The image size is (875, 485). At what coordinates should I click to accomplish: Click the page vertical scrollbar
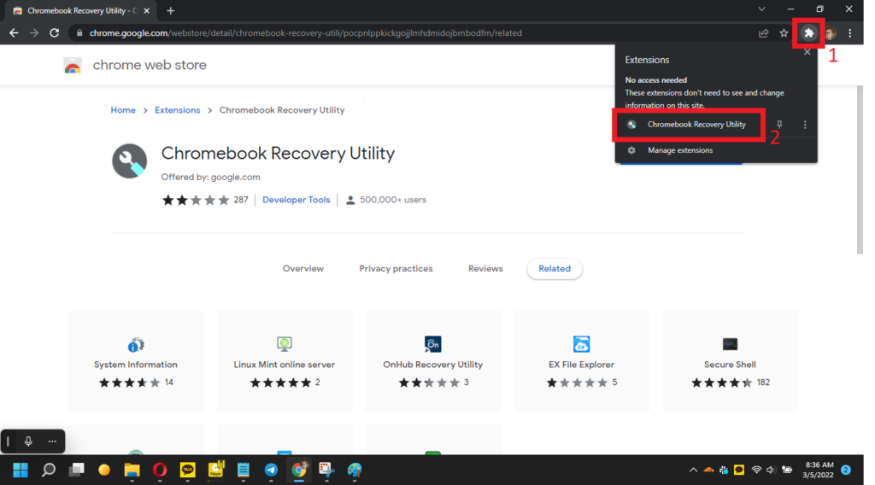(860, 170)
